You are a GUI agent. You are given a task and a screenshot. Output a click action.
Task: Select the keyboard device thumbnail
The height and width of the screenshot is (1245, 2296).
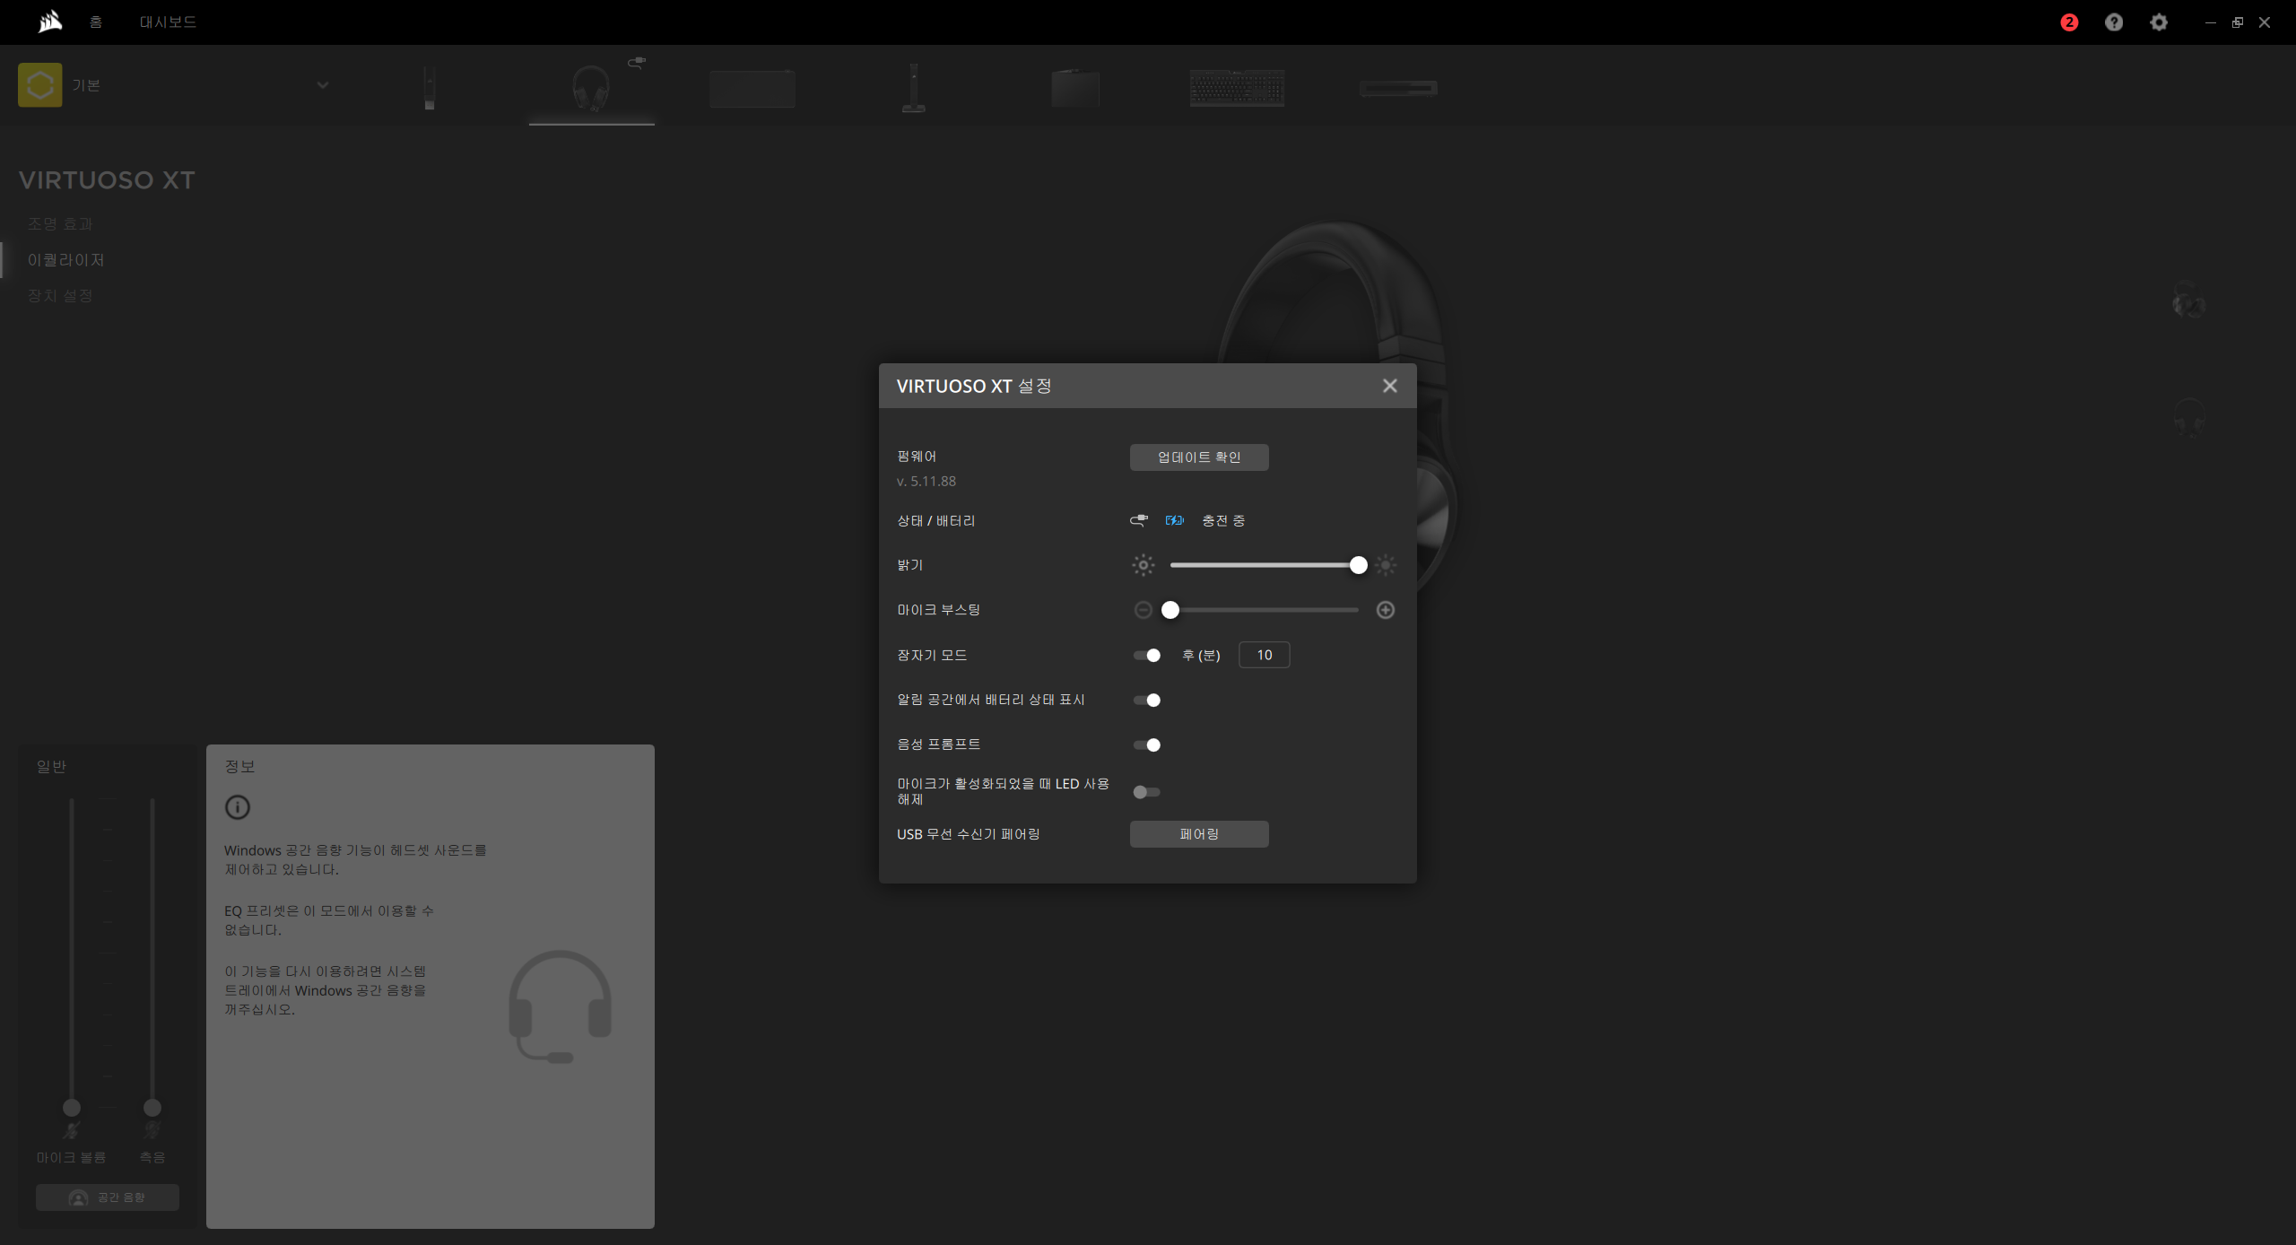tap(1237, 88)
